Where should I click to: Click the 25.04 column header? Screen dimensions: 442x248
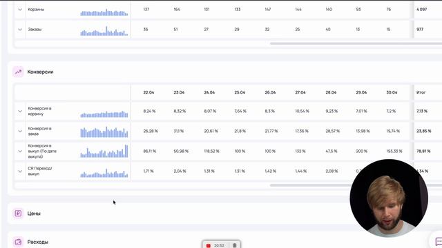click(240, 92)
